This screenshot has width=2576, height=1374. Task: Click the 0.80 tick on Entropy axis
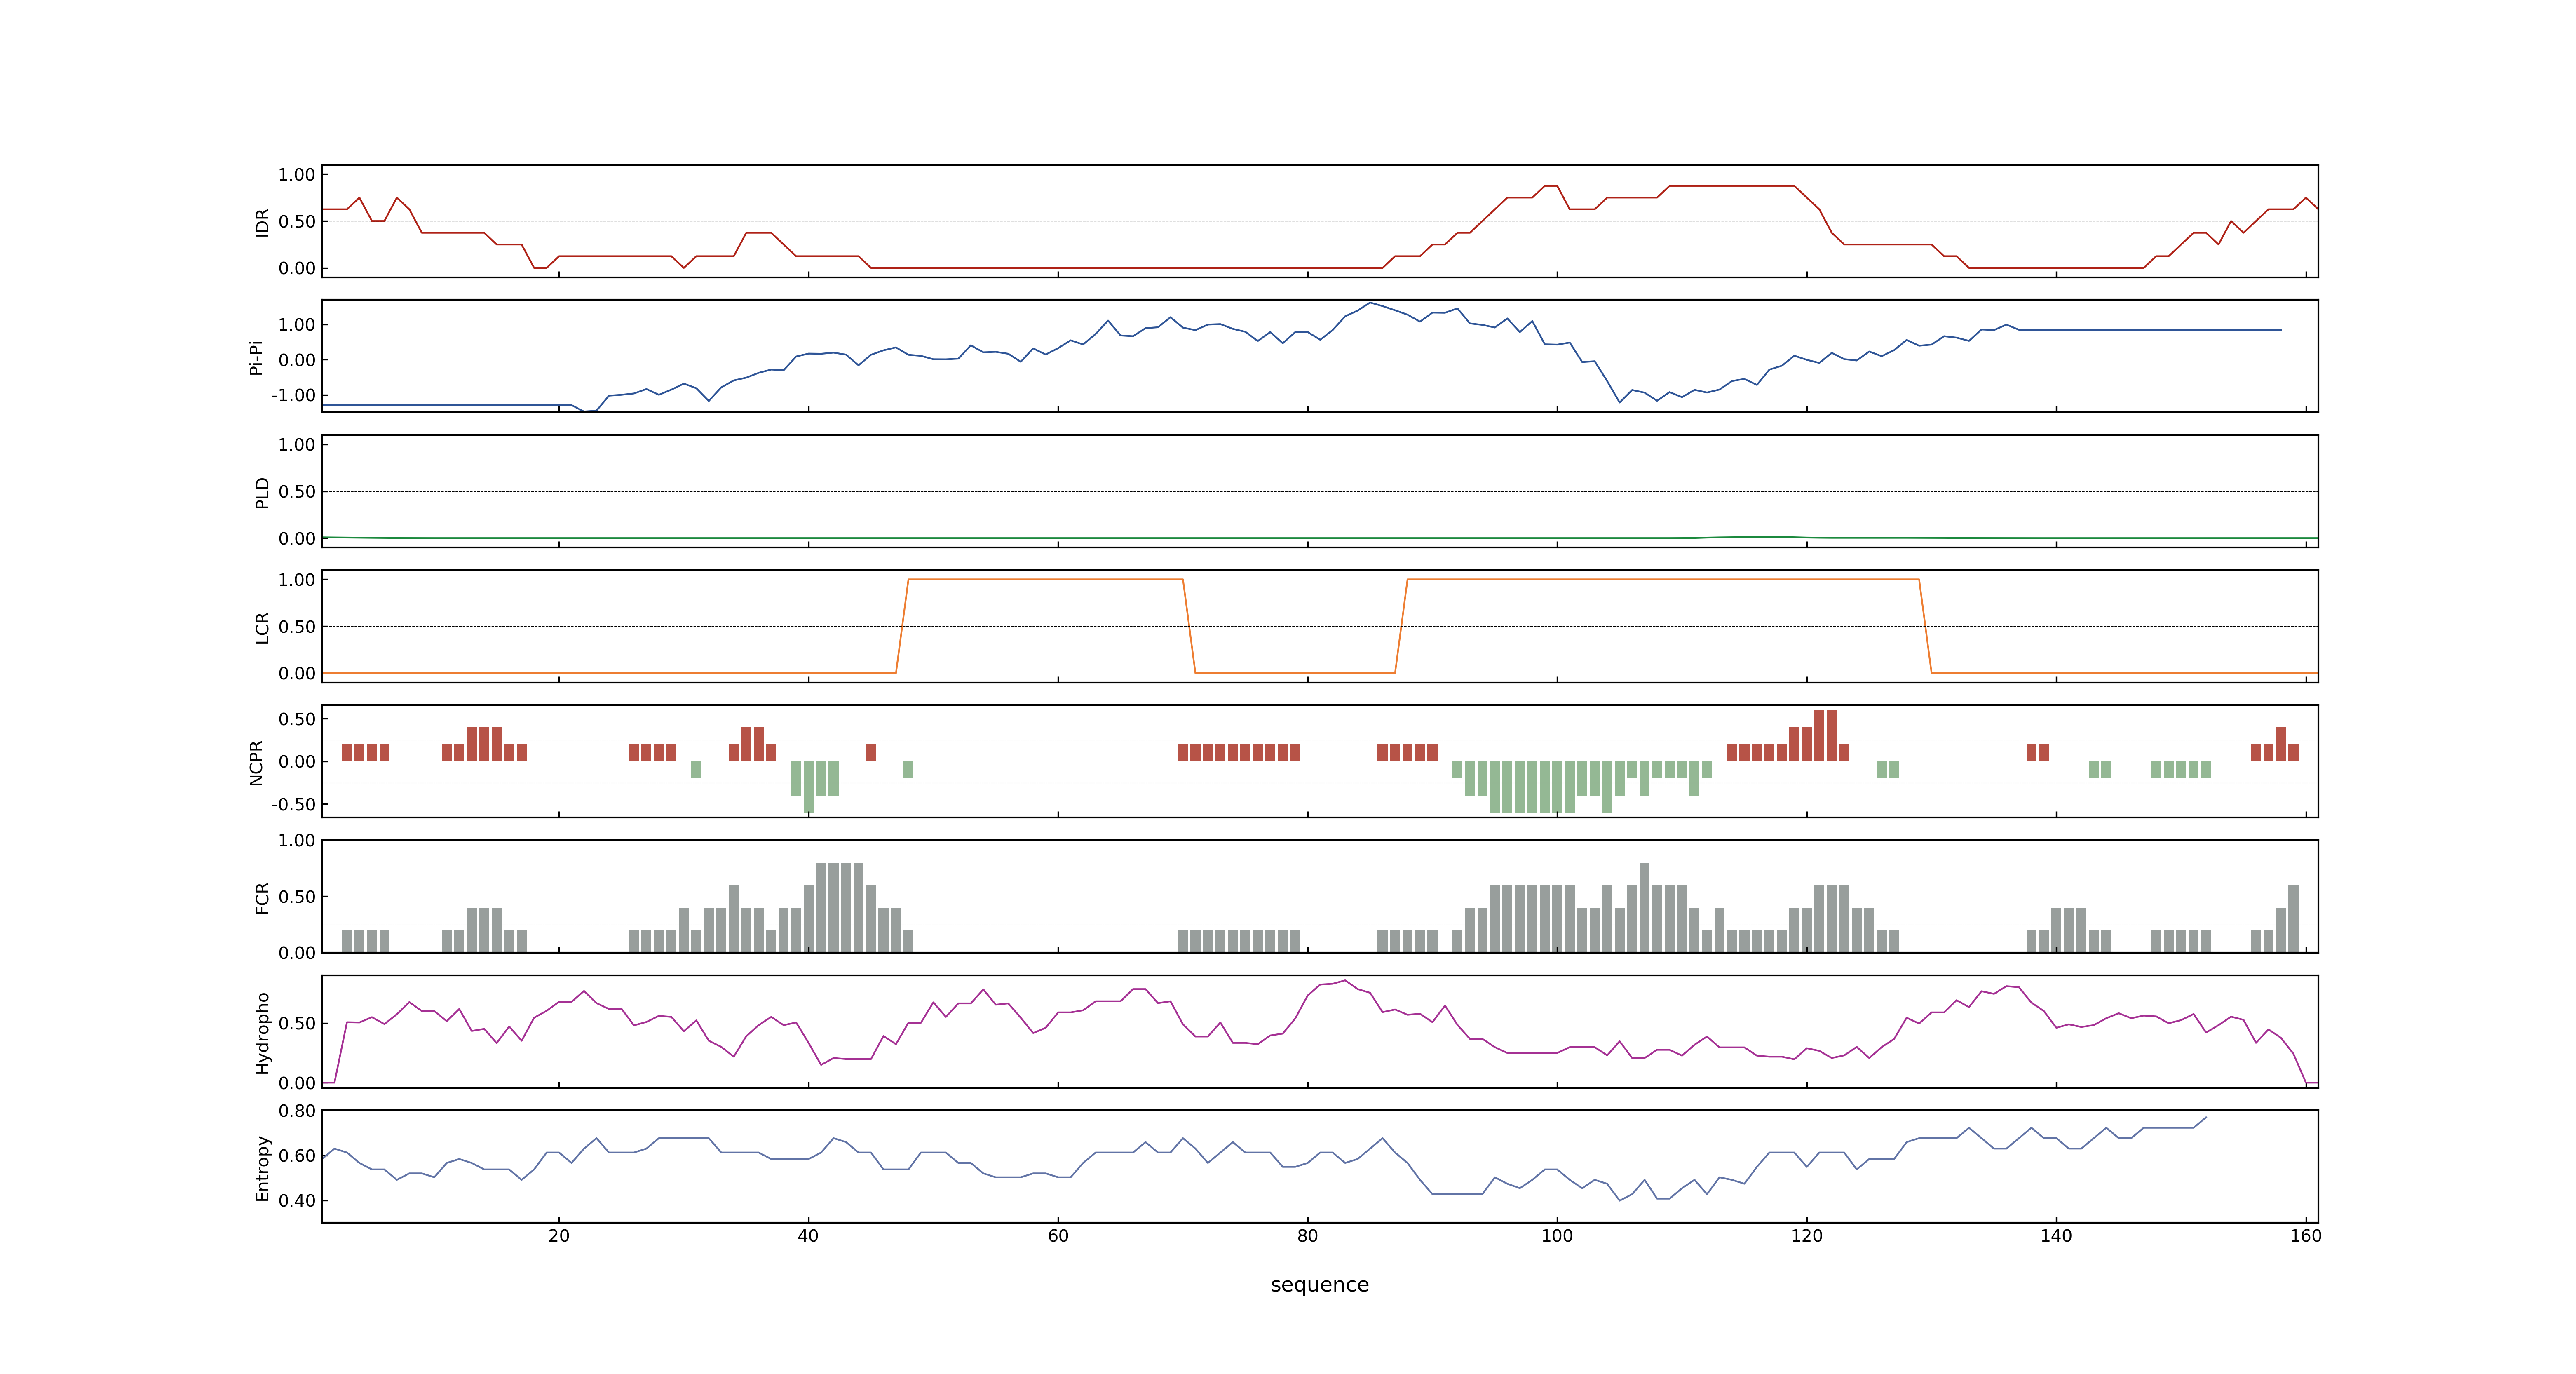(x=297, y=1111)
